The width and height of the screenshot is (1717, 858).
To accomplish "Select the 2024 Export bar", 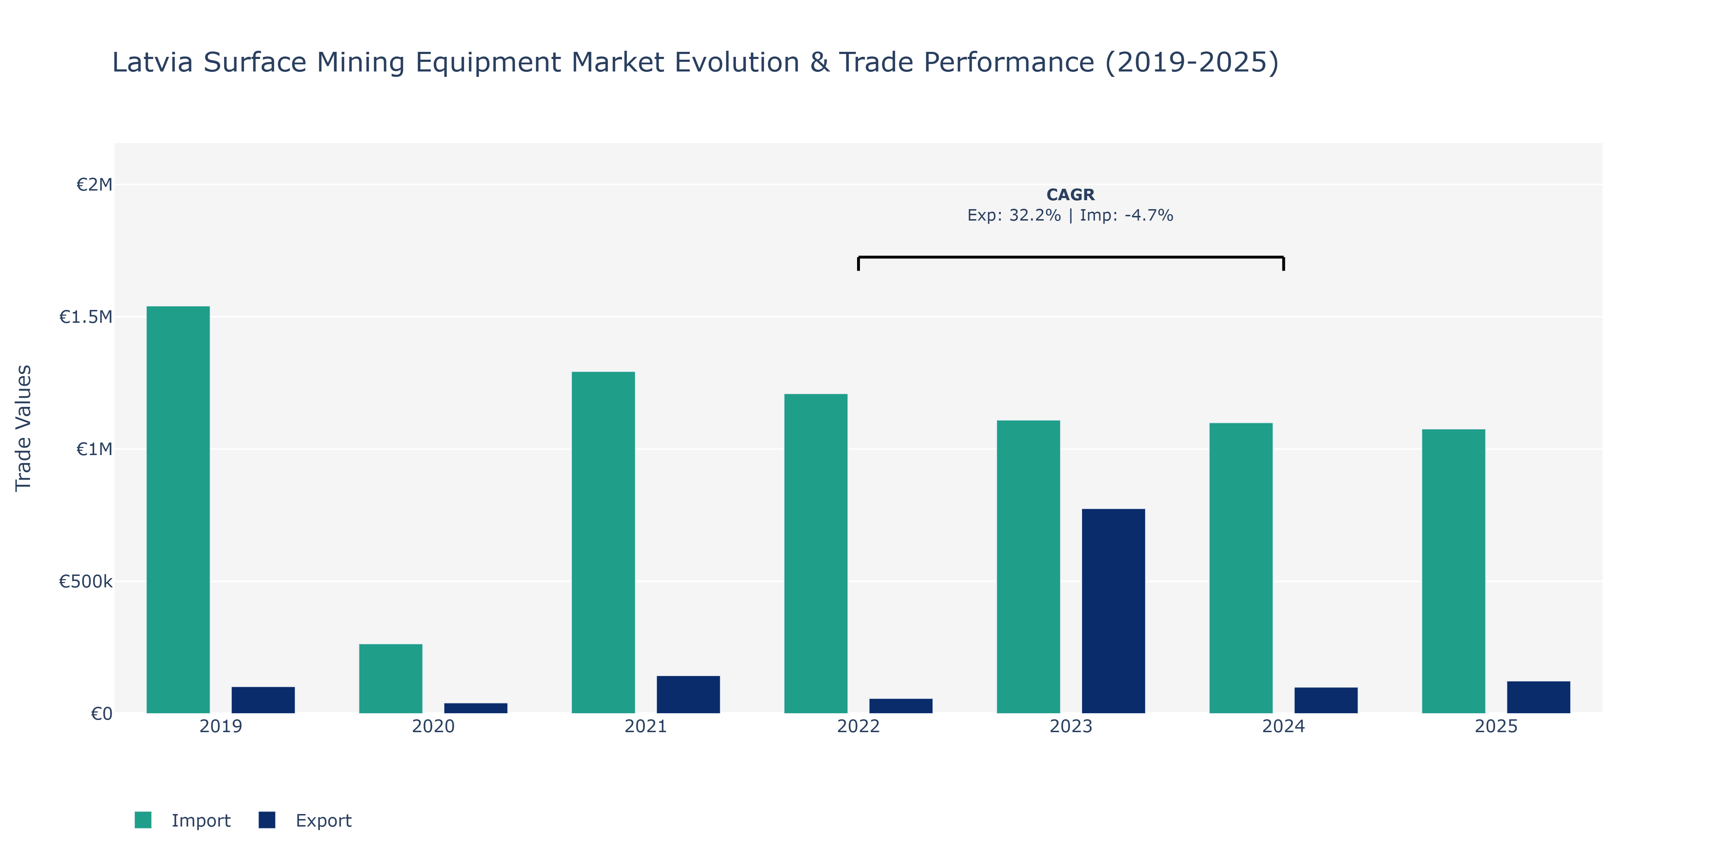I will 1326,700.
